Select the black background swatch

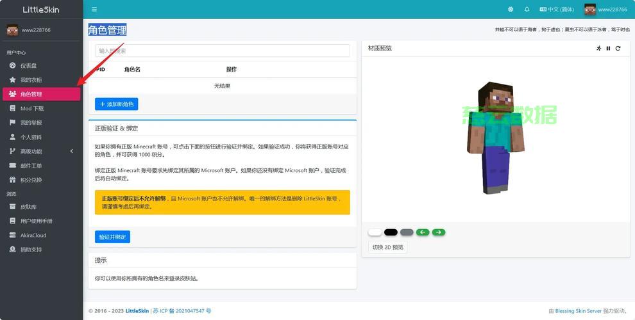391,232
